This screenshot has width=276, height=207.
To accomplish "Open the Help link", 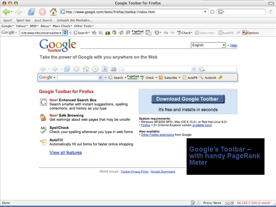I will point(233,45).
